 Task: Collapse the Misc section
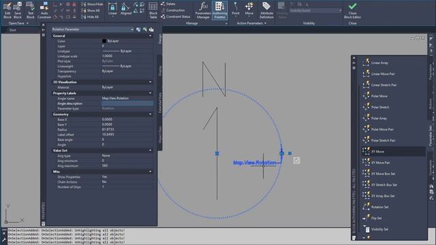coord(150,171)
